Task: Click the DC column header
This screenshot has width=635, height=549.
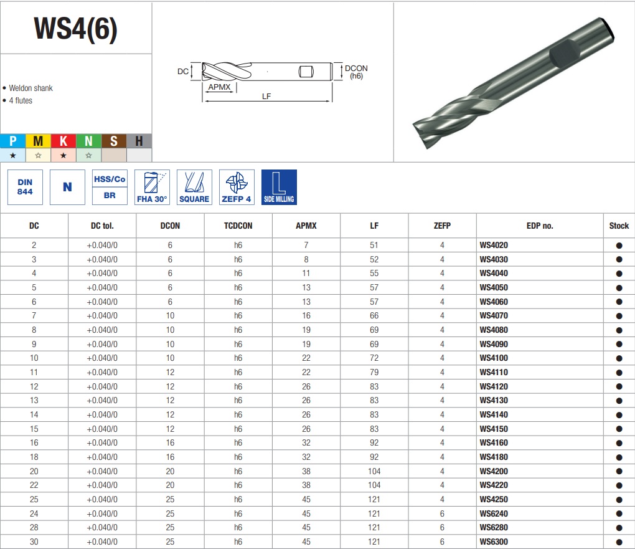Action: pyautogui.click(x=34, y=226)
